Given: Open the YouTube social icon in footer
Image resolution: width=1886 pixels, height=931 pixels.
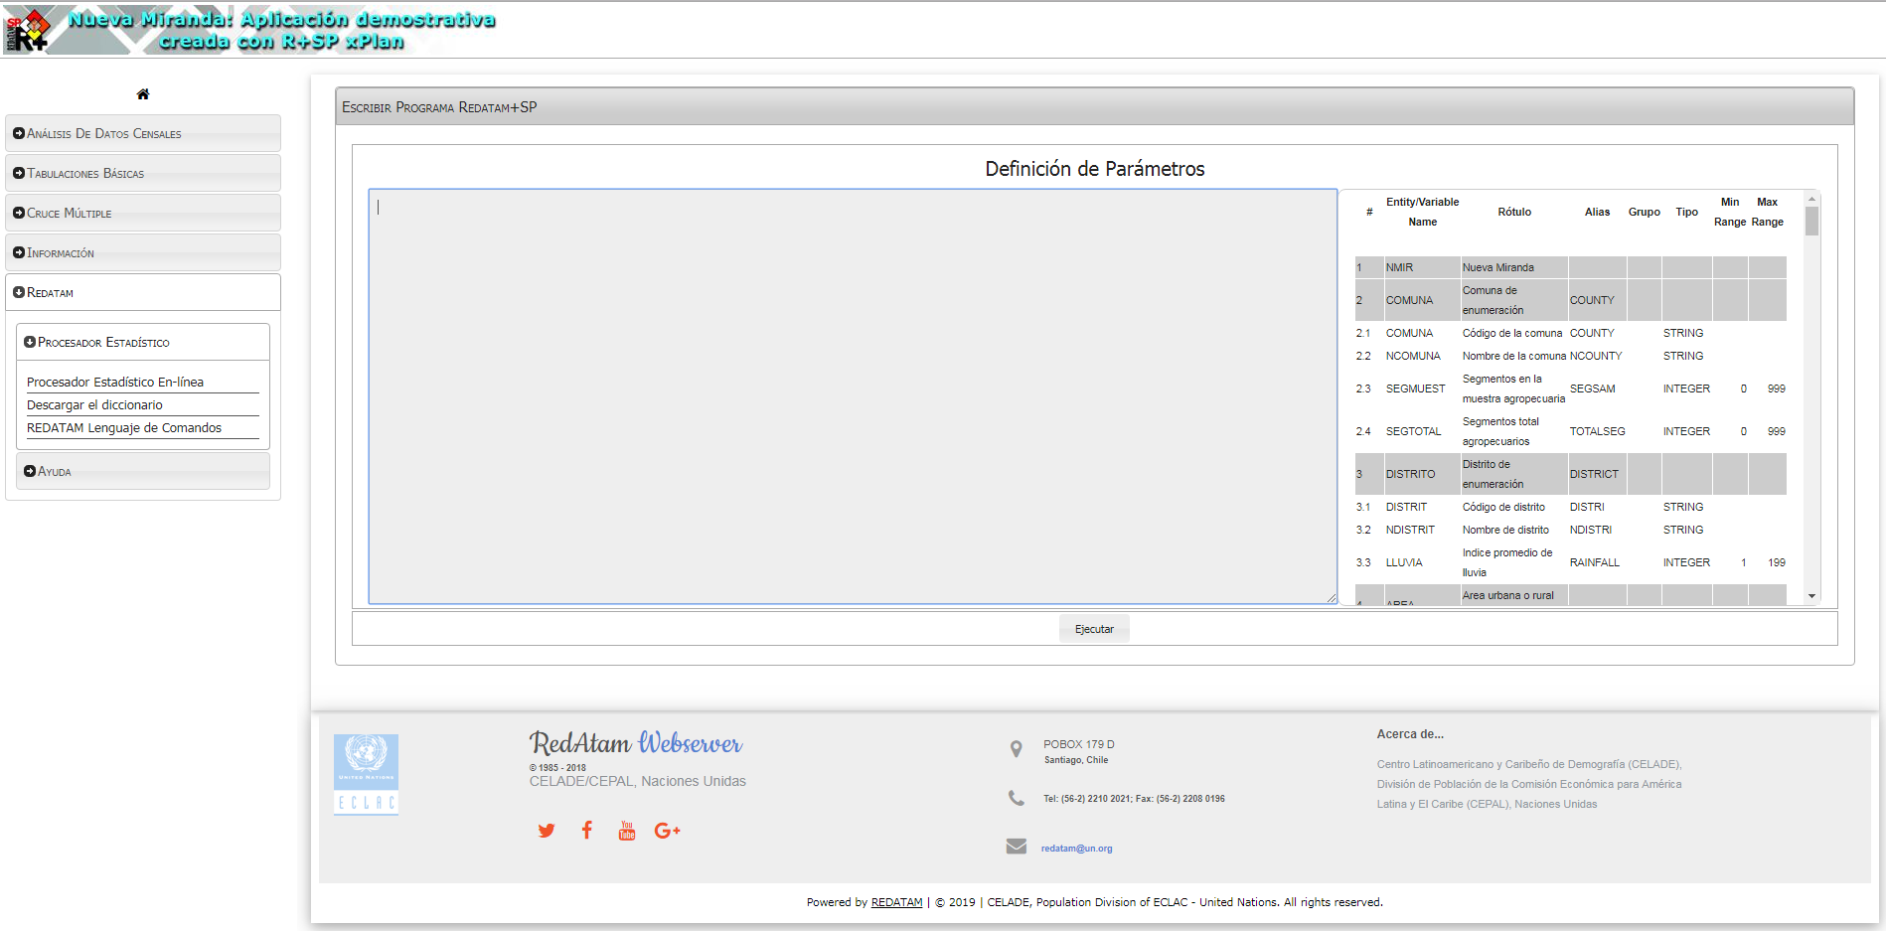Looking at the screenshot, I should coord(627,830).
